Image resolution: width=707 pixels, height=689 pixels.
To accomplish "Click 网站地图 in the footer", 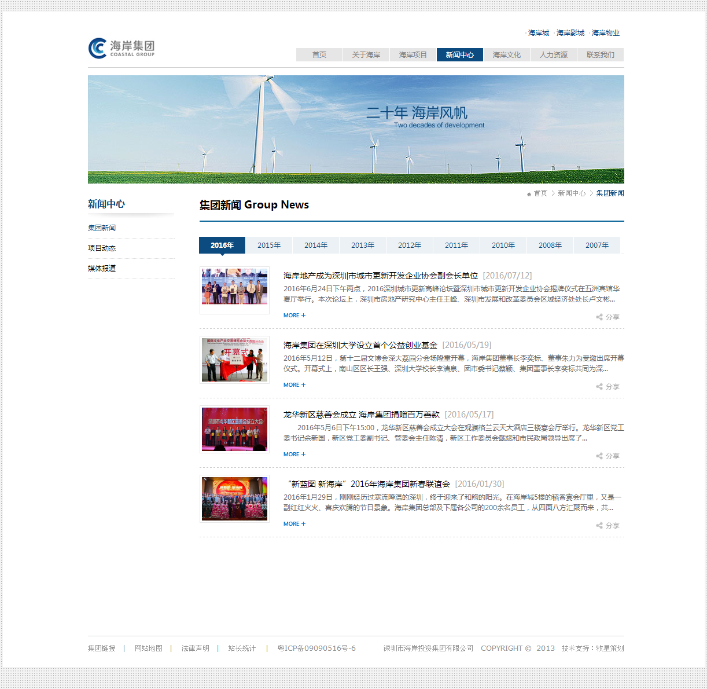I will coord(149,648).
